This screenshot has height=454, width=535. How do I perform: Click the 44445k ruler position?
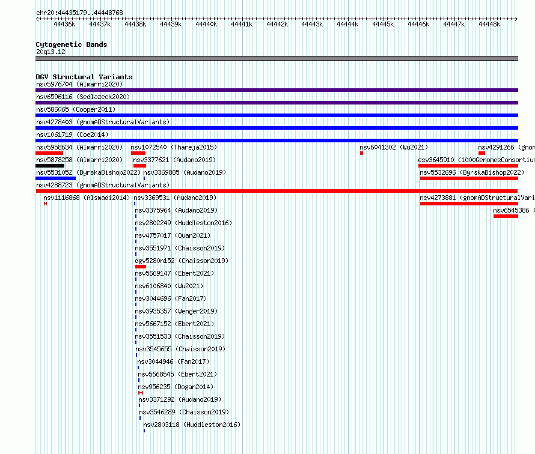(383, 24)
